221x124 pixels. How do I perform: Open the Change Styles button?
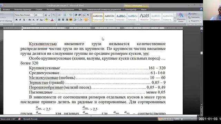181,18
